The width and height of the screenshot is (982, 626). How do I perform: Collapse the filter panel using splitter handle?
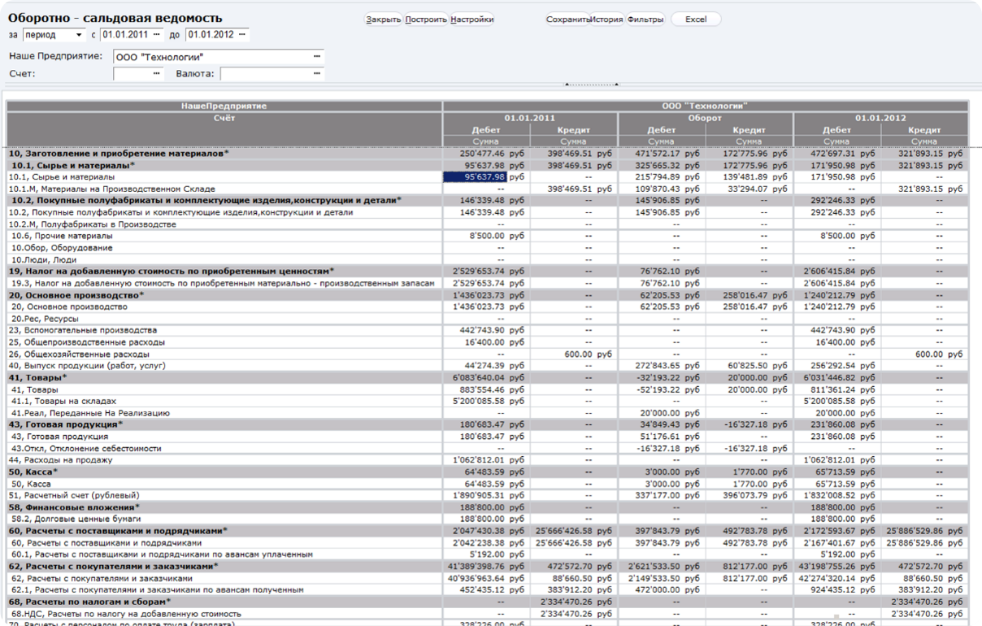tap(591, 84)
